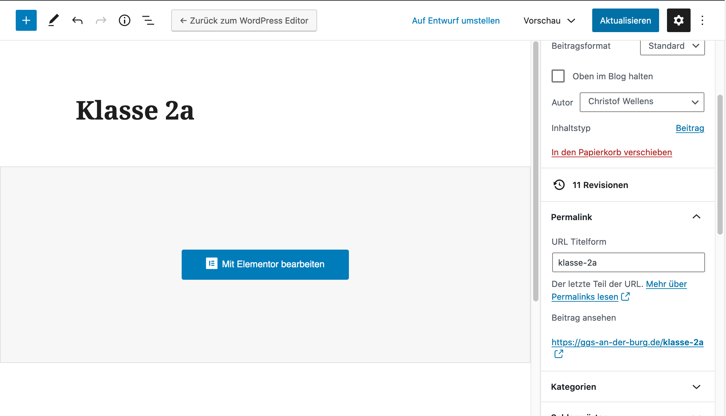The height and width of the screenshot is (416, 726).
Task: Expand the Vorschau preview dropdown
Action: click(549, 21)
